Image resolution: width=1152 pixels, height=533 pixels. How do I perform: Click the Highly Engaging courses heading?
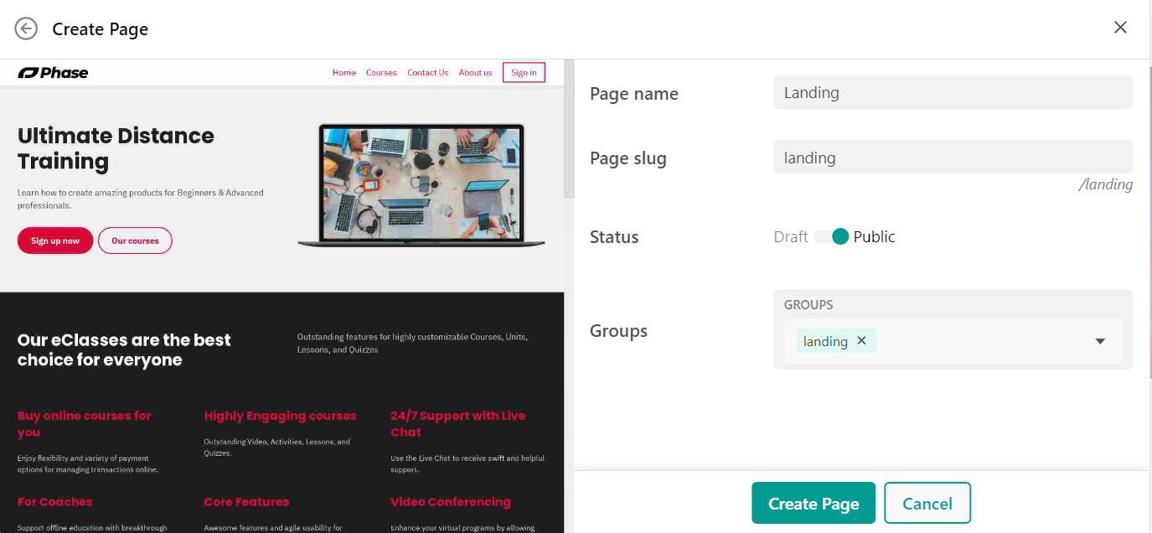[x=280, y=416]
